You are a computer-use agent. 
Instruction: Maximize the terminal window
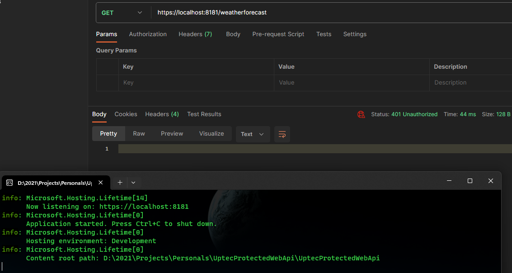pos(470,181)
